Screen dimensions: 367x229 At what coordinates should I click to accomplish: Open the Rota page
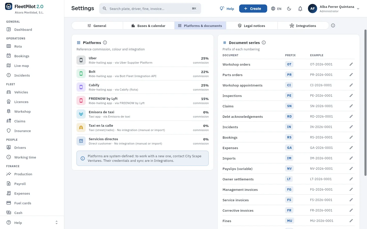[32, 46]
